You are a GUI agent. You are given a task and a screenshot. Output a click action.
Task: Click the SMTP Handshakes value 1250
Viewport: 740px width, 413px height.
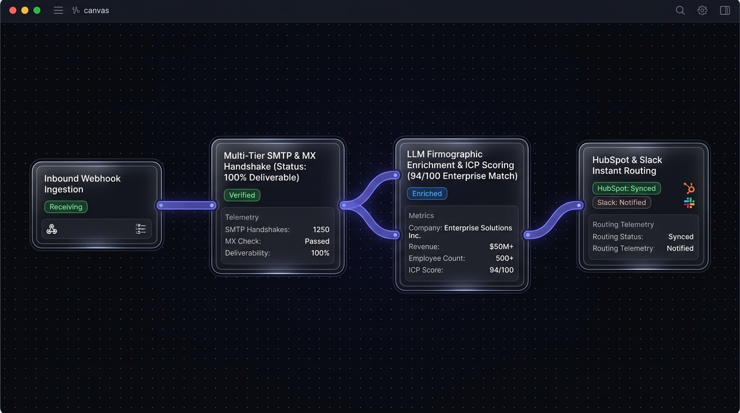[x=321, y=230]
